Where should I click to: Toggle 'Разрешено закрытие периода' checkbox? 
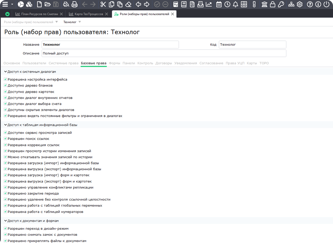5,193
